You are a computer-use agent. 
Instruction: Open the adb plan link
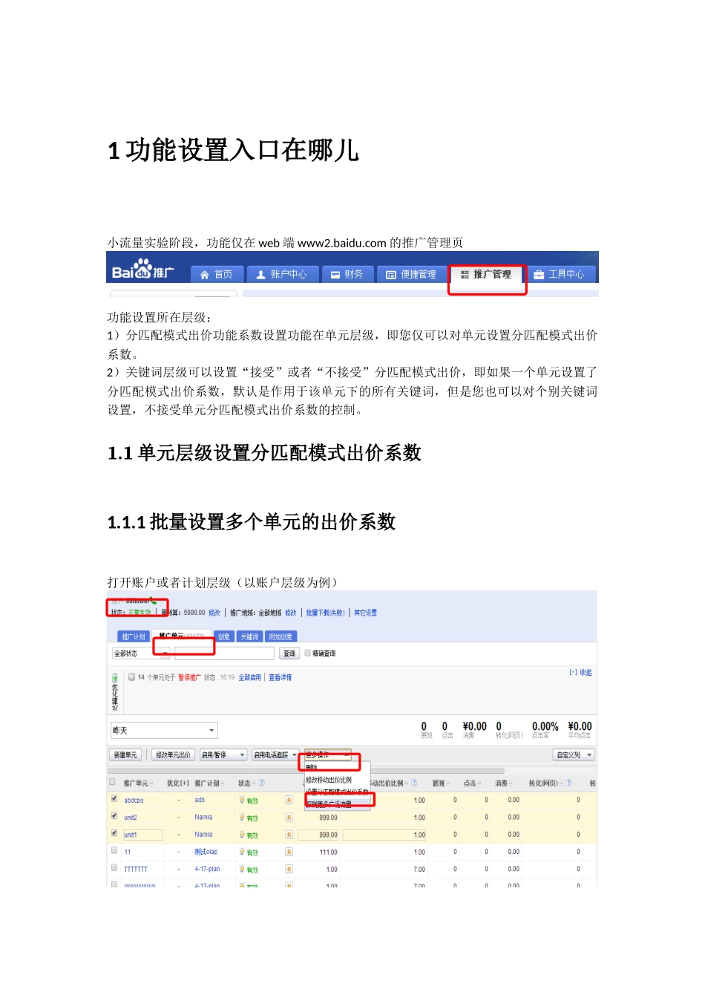pos(200,800)
